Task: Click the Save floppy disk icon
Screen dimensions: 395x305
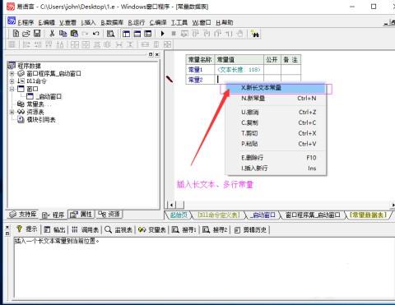Action: click(x=37, y=34)
